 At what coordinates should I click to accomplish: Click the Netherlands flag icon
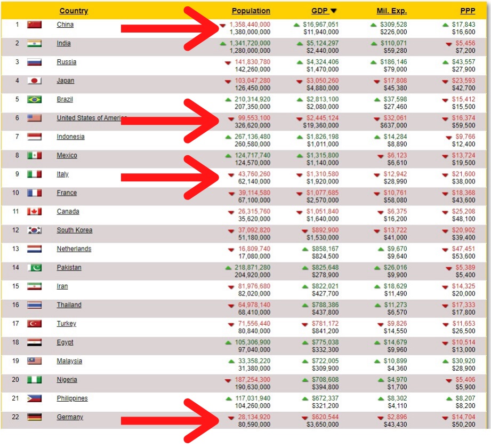[x=34, y=249]
